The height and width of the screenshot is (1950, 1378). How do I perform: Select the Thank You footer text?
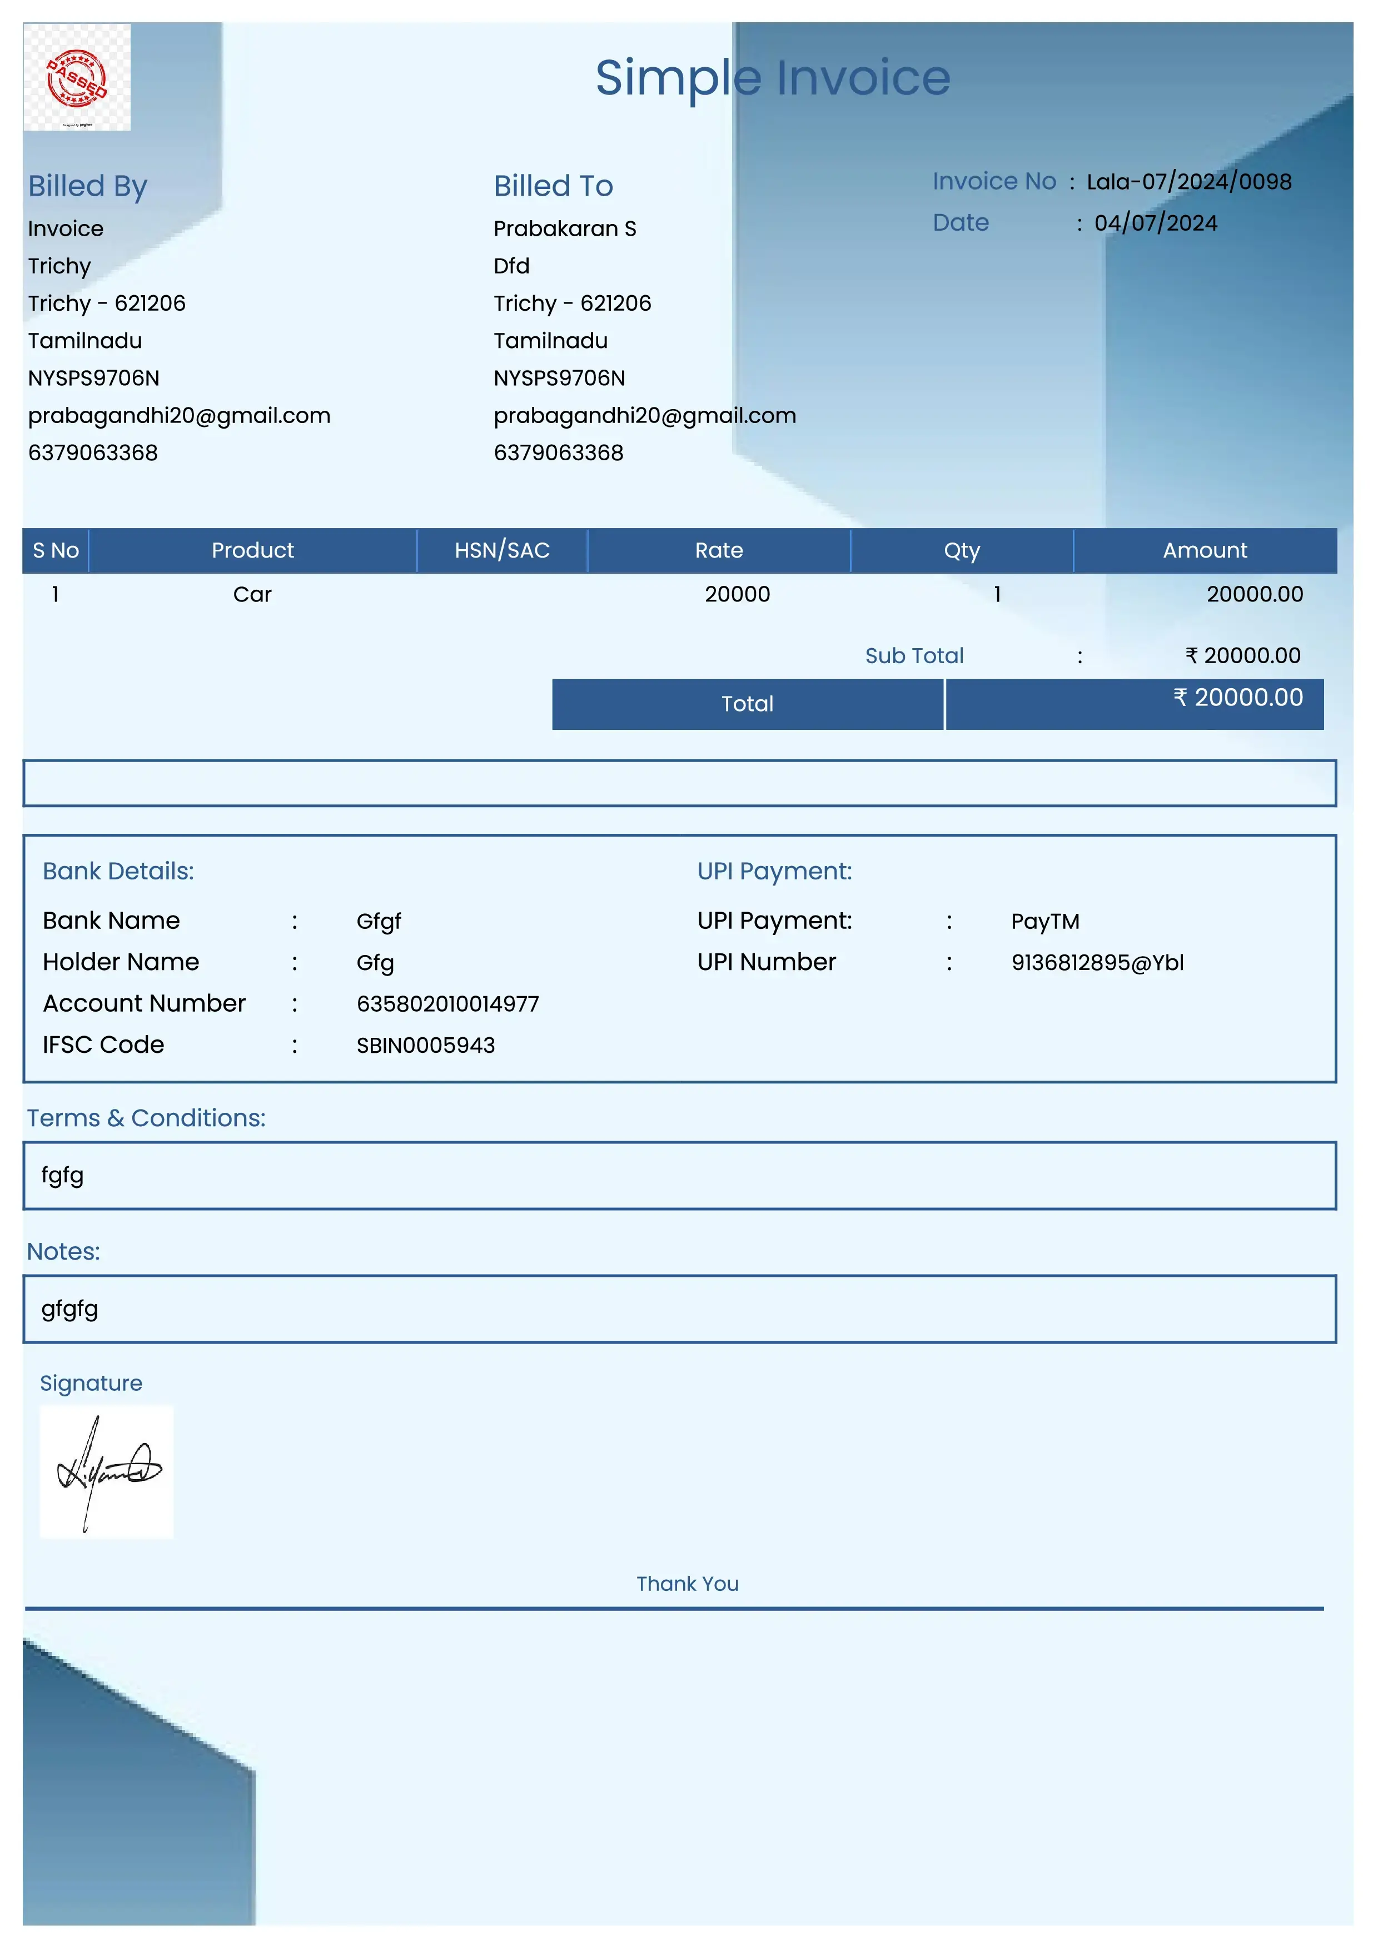[688, 1583]
